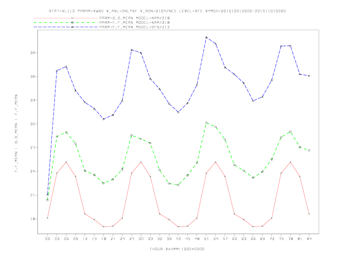Click x-axis forecast hour label 30
337x260 pixels.
pyautogui.click(x=141, y=239)
